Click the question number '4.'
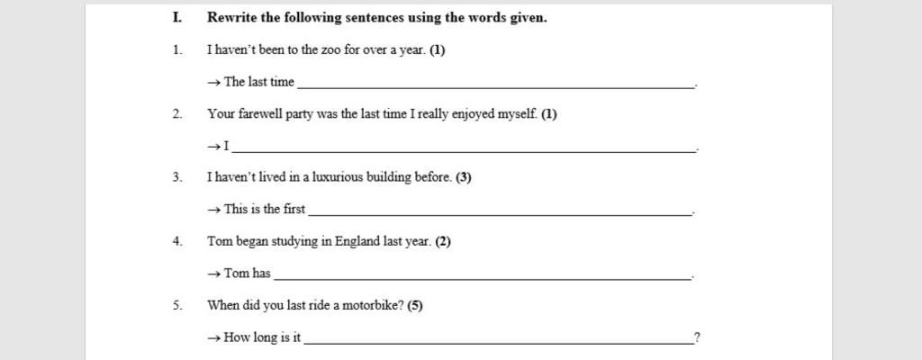This screenshot has height=360, width=922. click(x=177, y=242)
